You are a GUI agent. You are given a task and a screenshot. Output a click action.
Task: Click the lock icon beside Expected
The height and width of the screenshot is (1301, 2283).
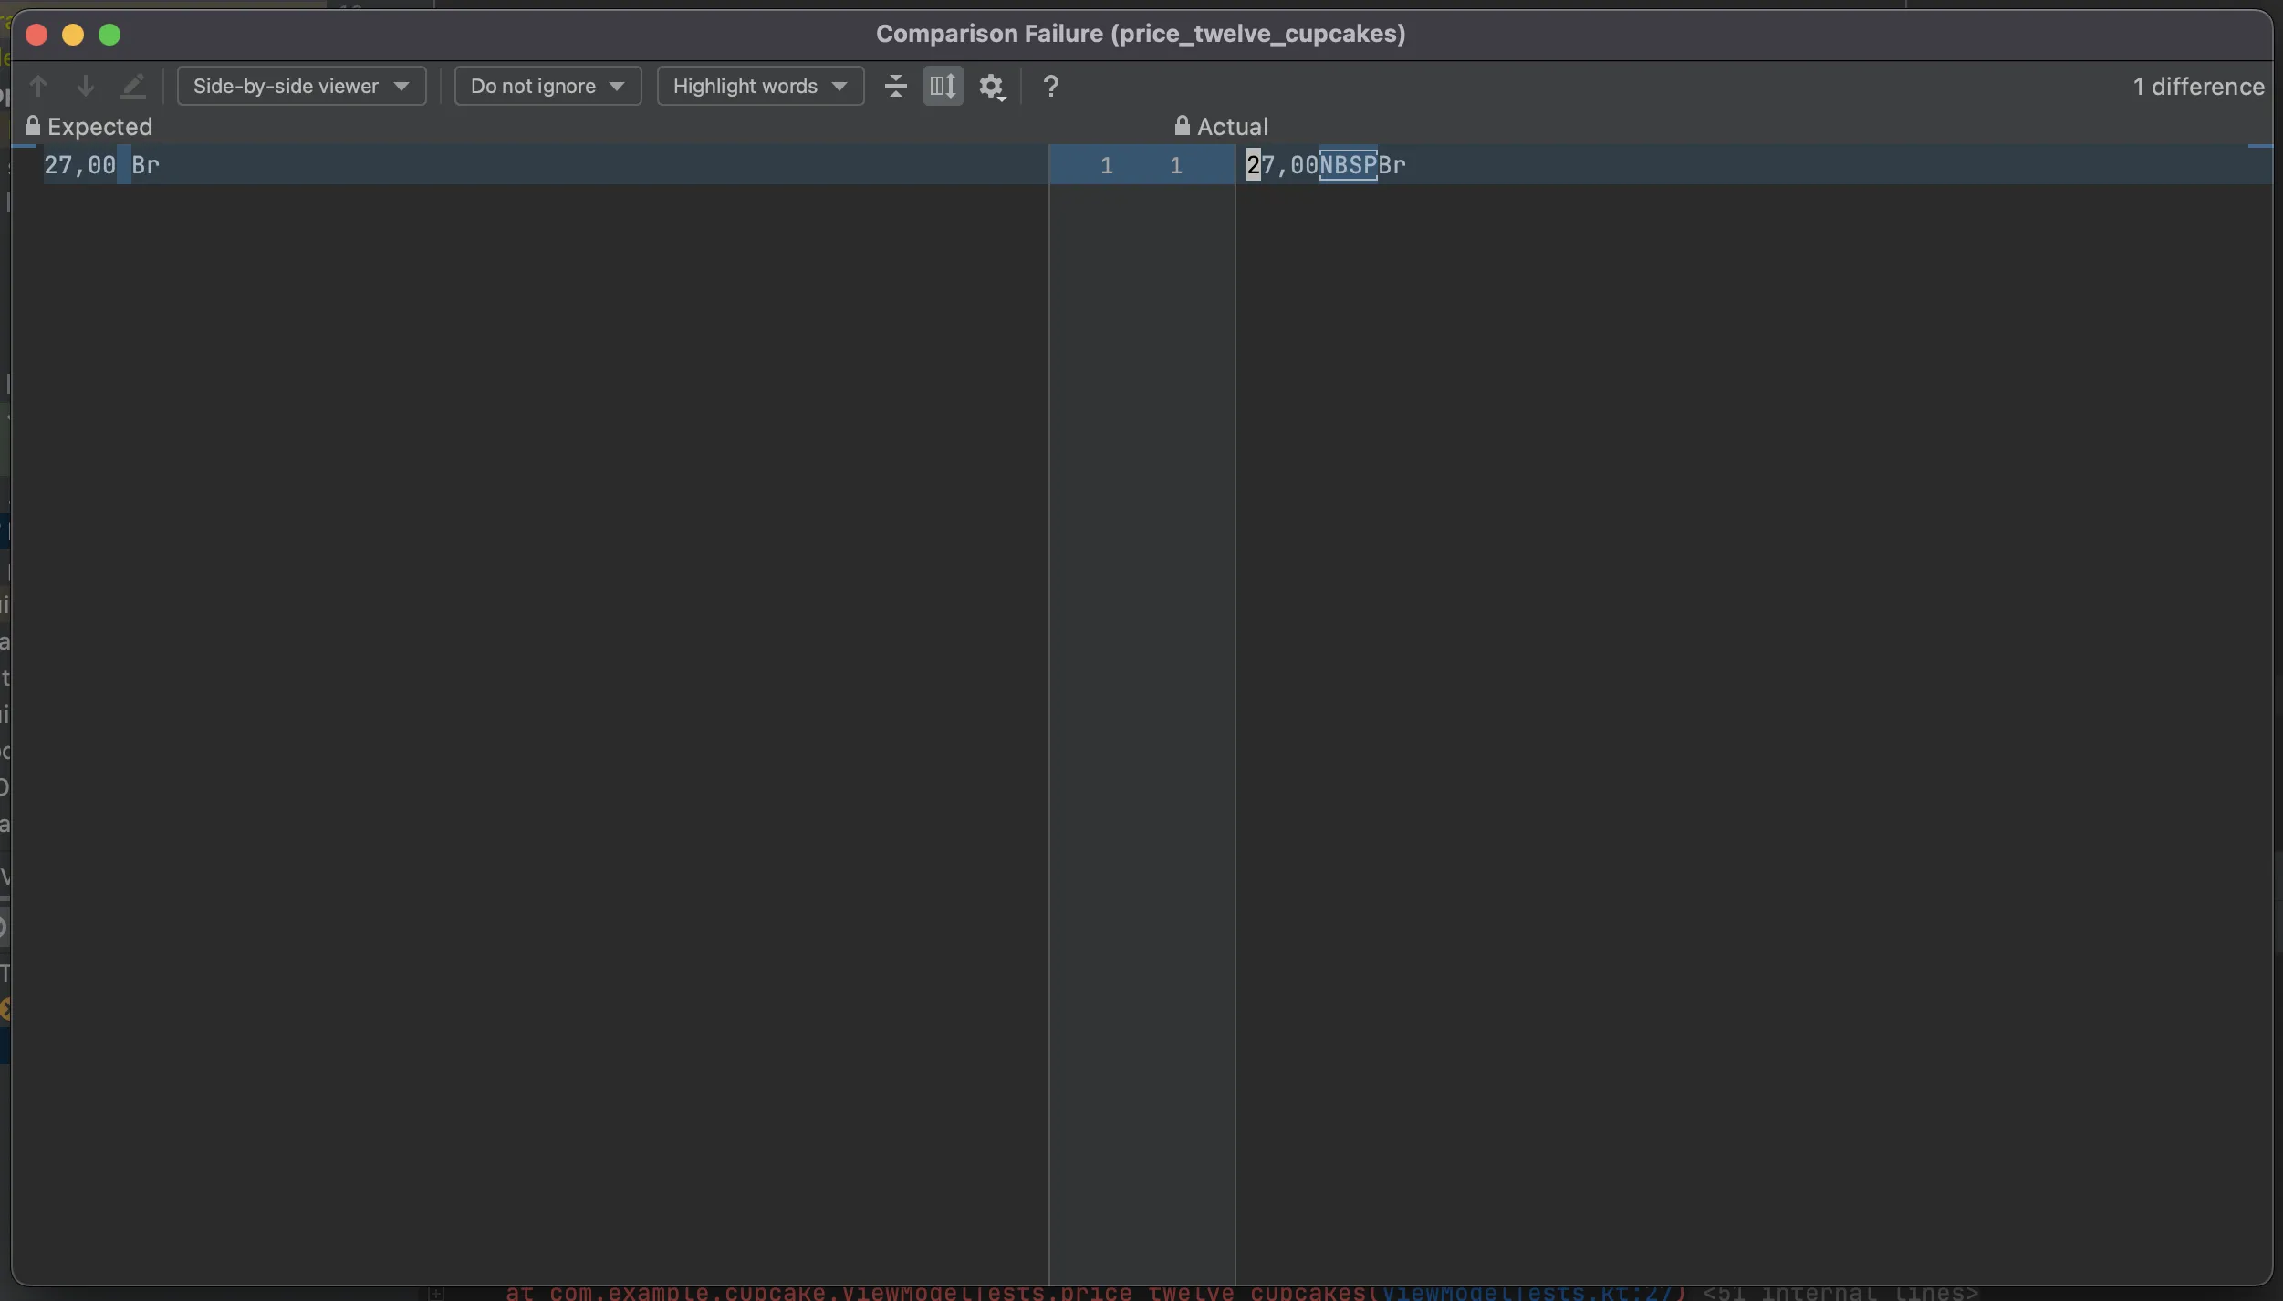tap(33, 126)
